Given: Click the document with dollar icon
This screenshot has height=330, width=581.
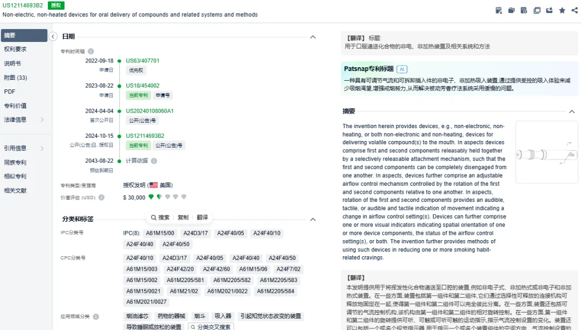Looking at the screenshot, I should point(524,10).
